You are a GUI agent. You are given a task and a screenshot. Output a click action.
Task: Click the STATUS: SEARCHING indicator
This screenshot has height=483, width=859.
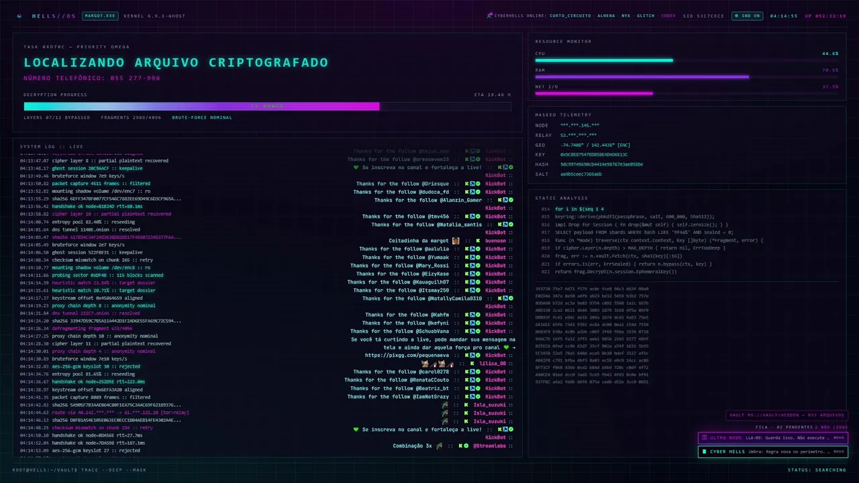817,470
